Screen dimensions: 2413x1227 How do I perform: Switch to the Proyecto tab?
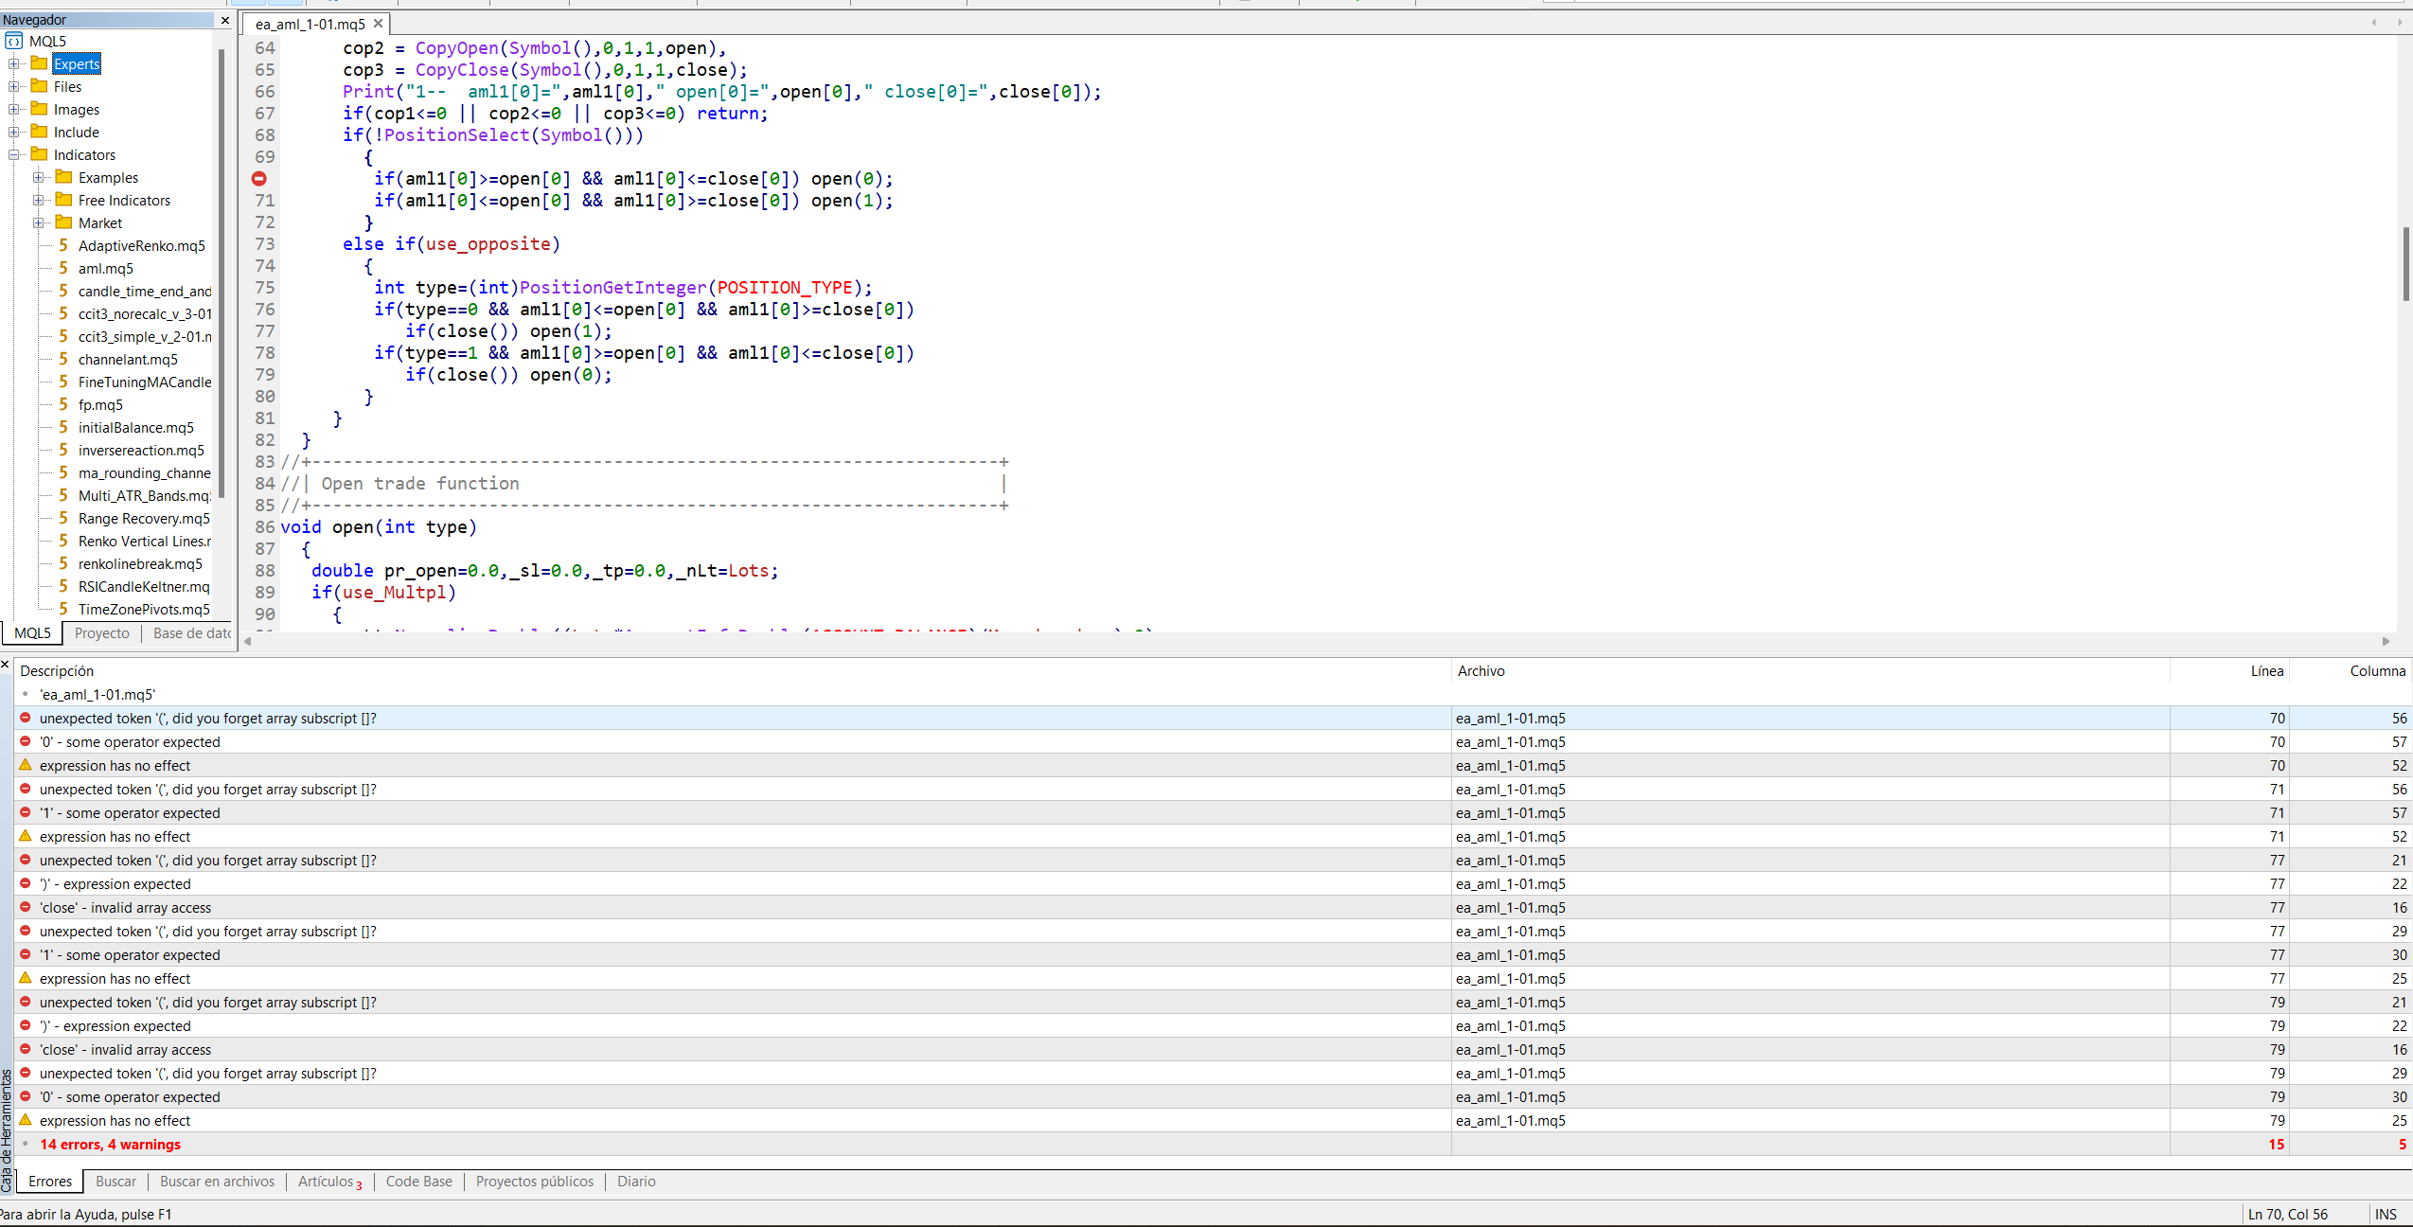coord(102,632)
